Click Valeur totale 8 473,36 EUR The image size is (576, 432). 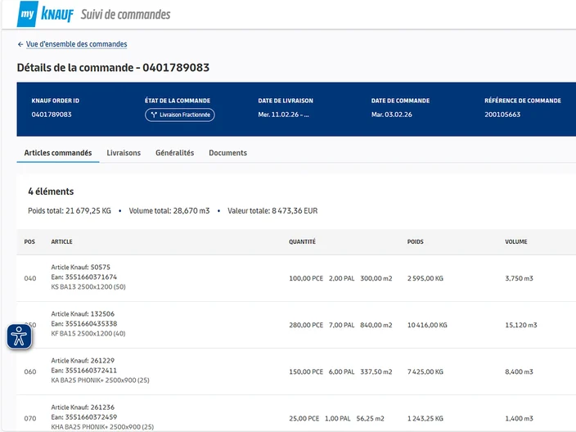(x=272, y=211)
